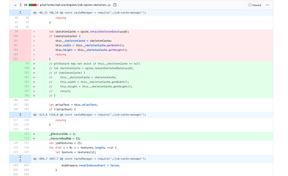Click the minus marker on deleted line 100
288x176 pixels.
coord(34,36)
